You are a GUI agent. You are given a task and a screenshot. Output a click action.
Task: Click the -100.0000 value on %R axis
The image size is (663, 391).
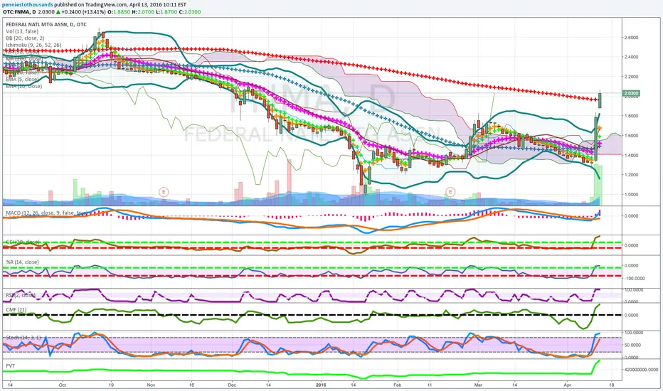(635, 279)
